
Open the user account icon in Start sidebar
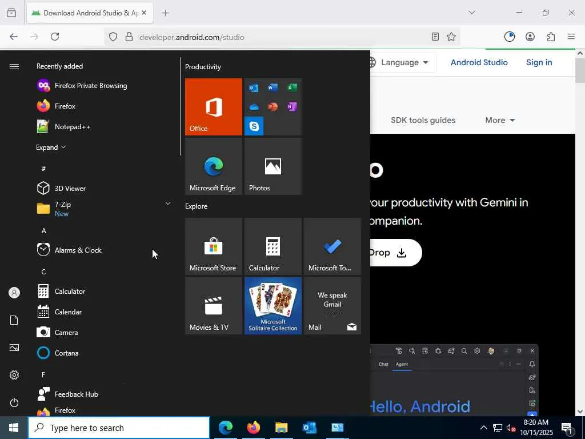[14, 293]
